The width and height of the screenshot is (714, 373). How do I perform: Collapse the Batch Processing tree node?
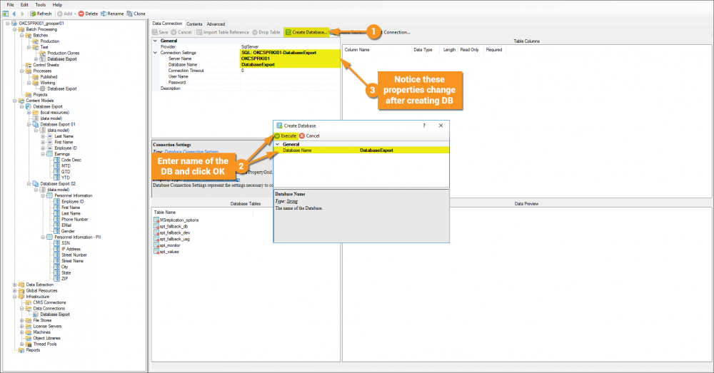pos(15,29)
